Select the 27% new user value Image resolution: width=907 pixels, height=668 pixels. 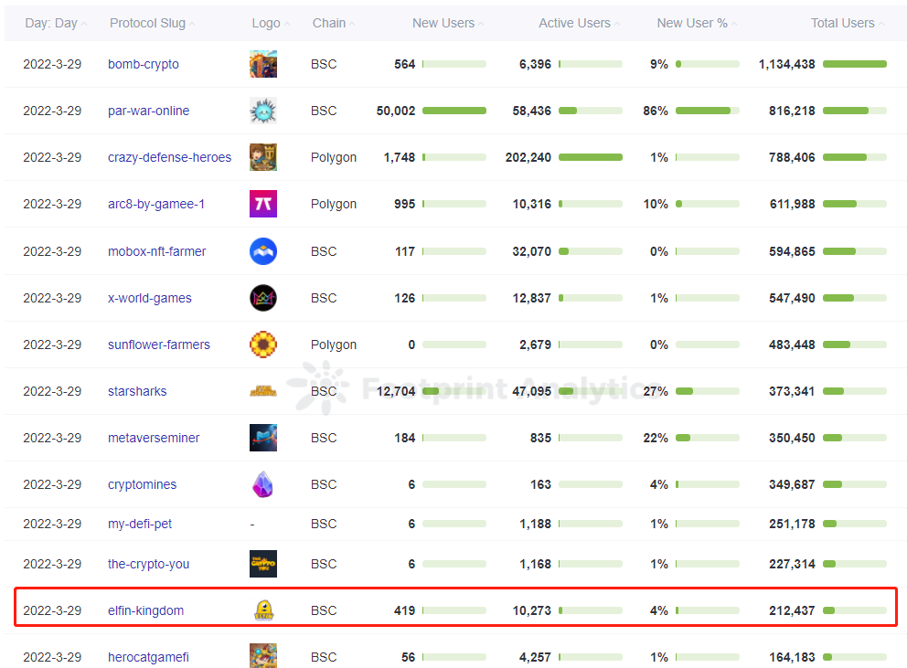(656, 391)
